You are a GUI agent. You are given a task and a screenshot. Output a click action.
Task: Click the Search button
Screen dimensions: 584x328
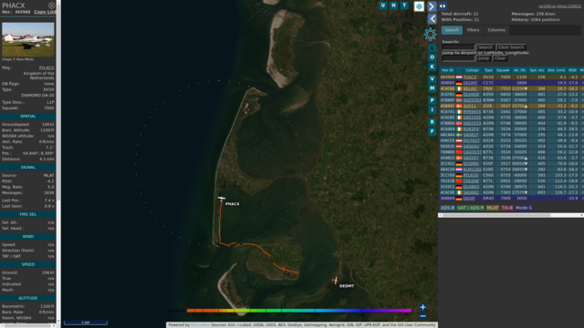[x=485, y=47]
